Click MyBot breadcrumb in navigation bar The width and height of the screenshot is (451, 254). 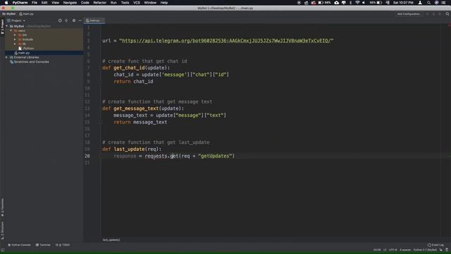(x=9, y=14)
